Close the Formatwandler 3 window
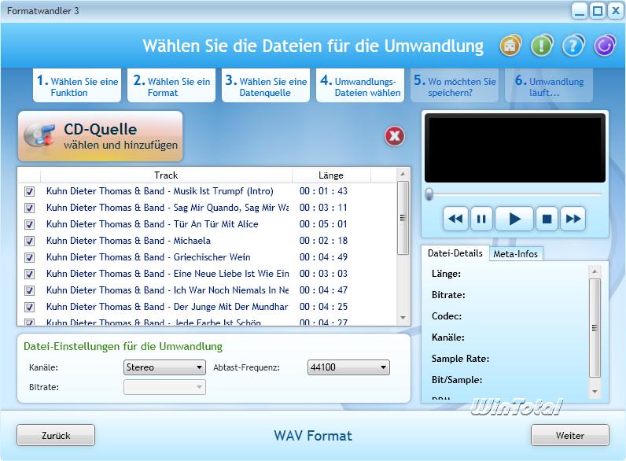Image resolution: width=626 pixels, height=461 pixels. point(615,11)
